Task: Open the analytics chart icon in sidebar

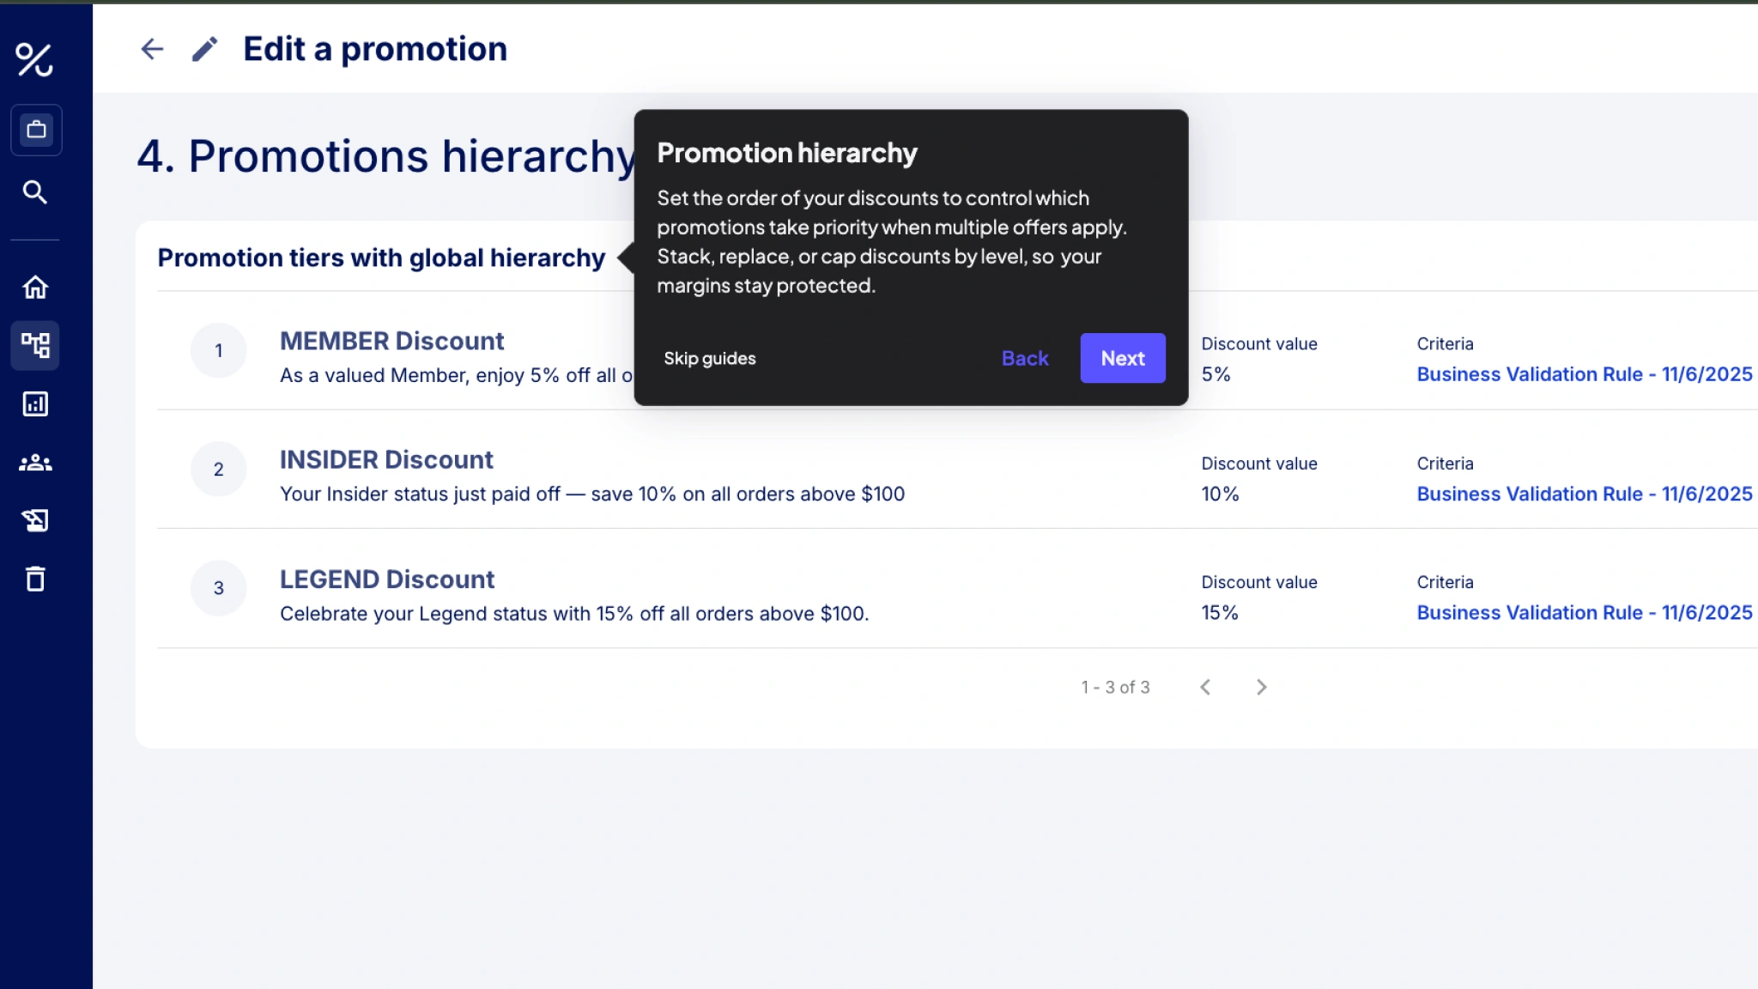Action: coord(35,403)
